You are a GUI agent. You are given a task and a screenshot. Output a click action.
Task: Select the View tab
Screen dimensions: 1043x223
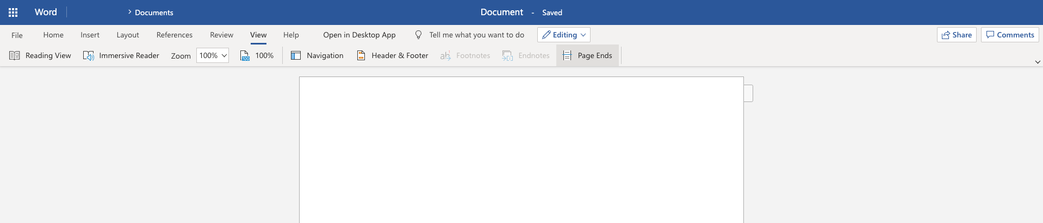(x=258, y=35)
